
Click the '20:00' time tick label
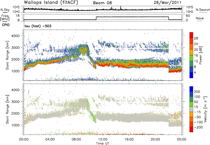155,140
